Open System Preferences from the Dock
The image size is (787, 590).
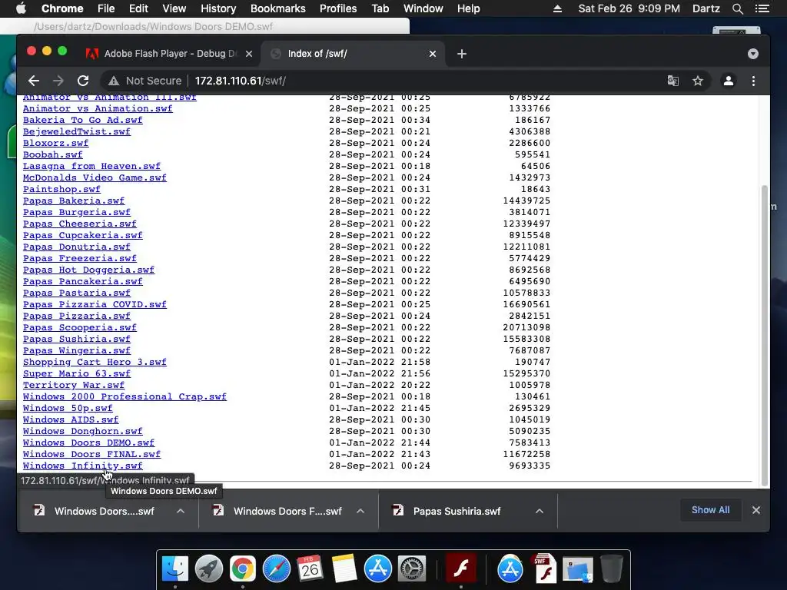(x=412, y=569)
